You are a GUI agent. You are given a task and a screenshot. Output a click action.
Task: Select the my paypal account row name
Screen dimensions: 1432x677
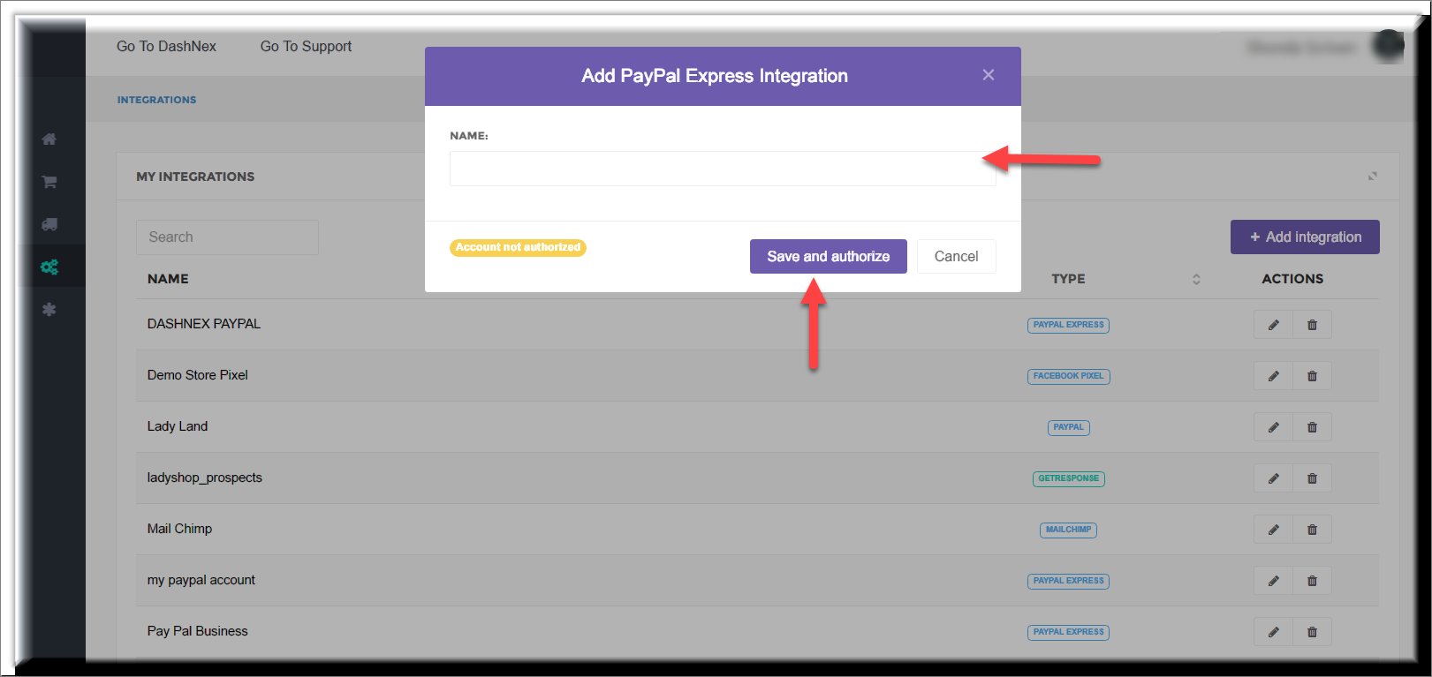(x=201, y=580)
